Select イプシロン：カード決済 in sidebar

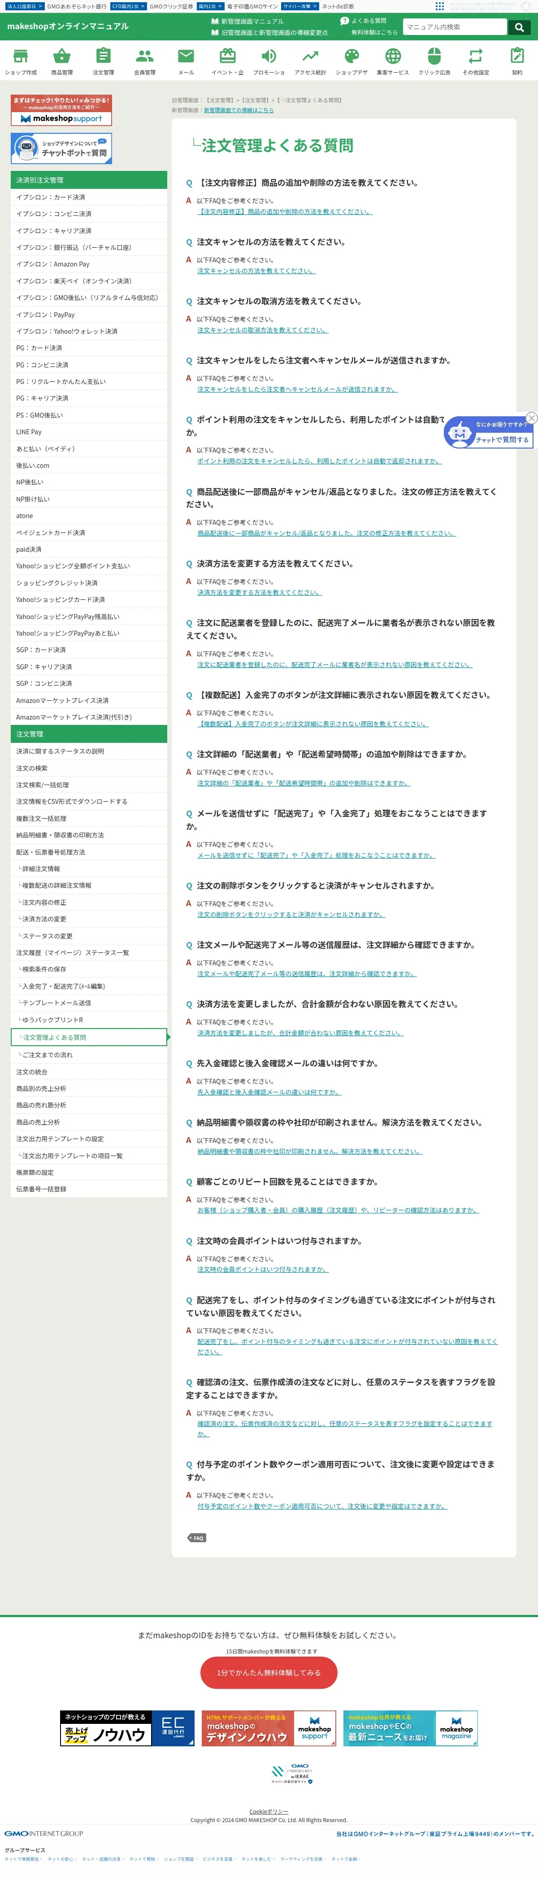tap(89, 197)
